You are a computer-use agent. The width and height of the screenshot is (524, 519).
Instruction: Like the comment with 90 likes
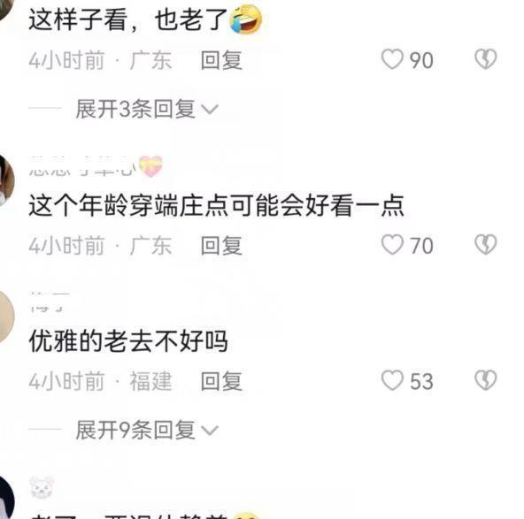(392, 59)
